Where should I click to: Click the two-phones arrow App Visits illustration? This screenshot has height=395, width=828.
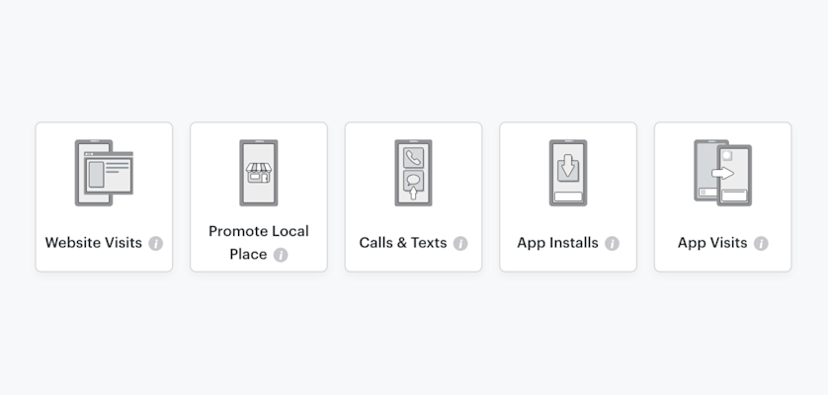coord(723,173)
